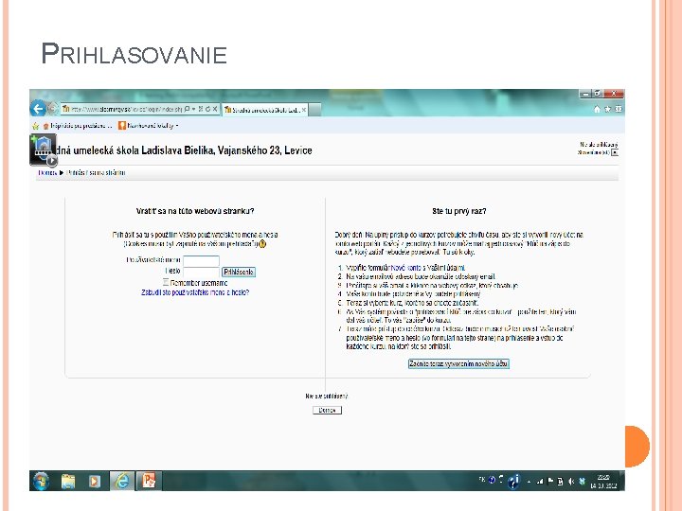Click the 'Ste tu prvý raz?' heading
Image resolution: width=682 pixels, height=511 pixels.
click(458, 211)
